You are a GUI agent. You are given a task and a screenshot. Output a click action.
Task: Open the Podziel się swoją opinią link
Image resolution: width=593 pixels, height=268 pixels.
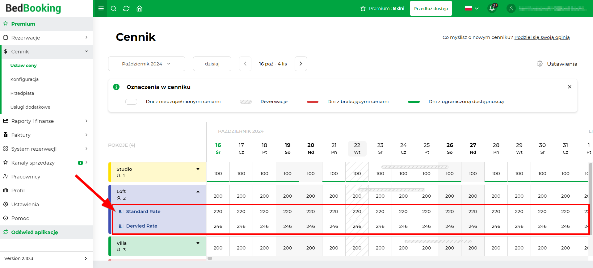pyautogui.click(x=542, y=37)
